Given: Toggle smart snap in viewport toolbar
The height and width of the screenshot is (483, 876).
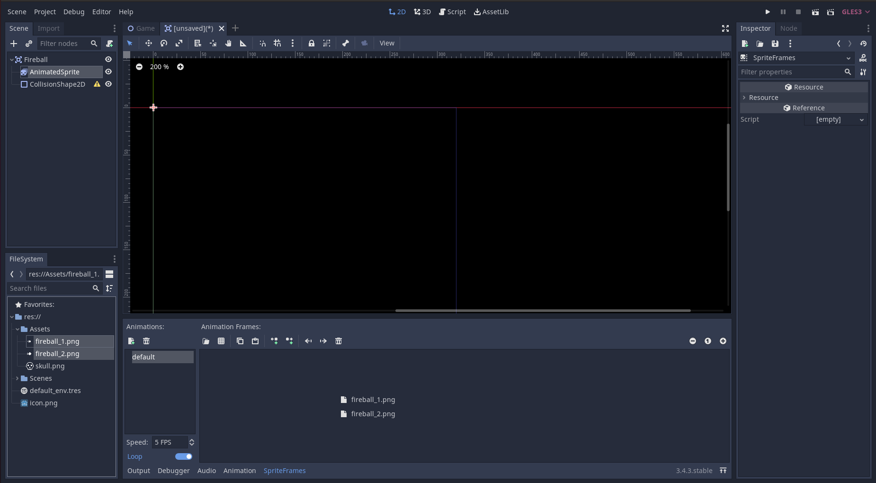Looking at the screenshot, I should (x=262, y=43).
